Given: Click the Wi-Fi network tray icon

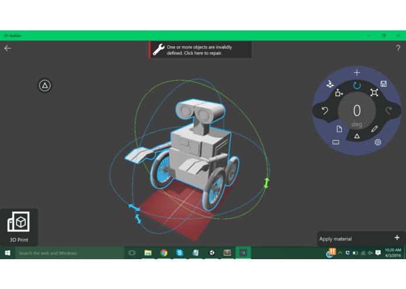Looking at the screenshot, I should pyautogui.click(x=363, y=253).
